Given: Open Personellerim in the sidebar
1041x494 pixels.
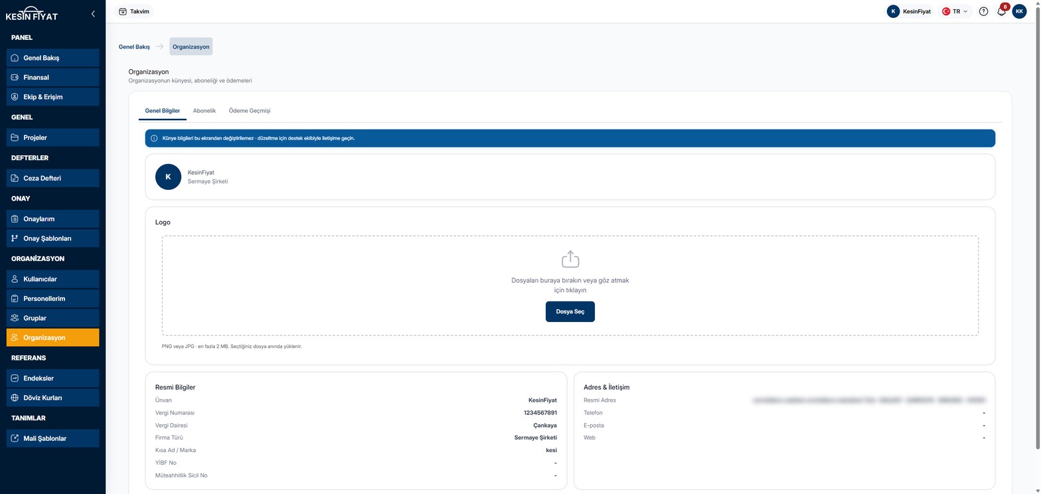Looking at the screenshot, I should (52, 299).
